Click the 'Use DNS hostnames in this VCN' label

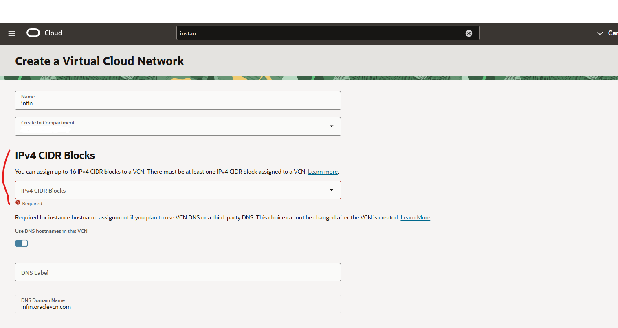(x=51, y=231)
